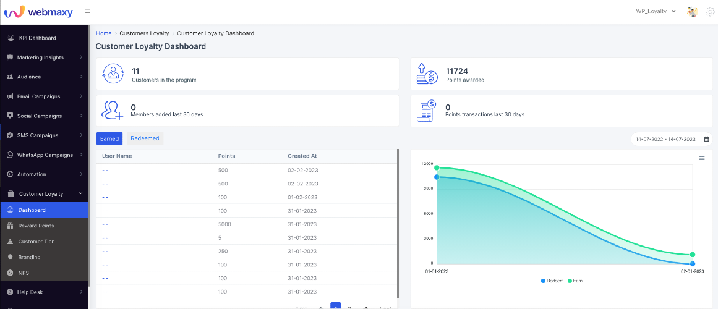This screenshot has height=309, width=718.
Task: Click the calendar icon in the date range field
Action: click(x=706, y=138)
